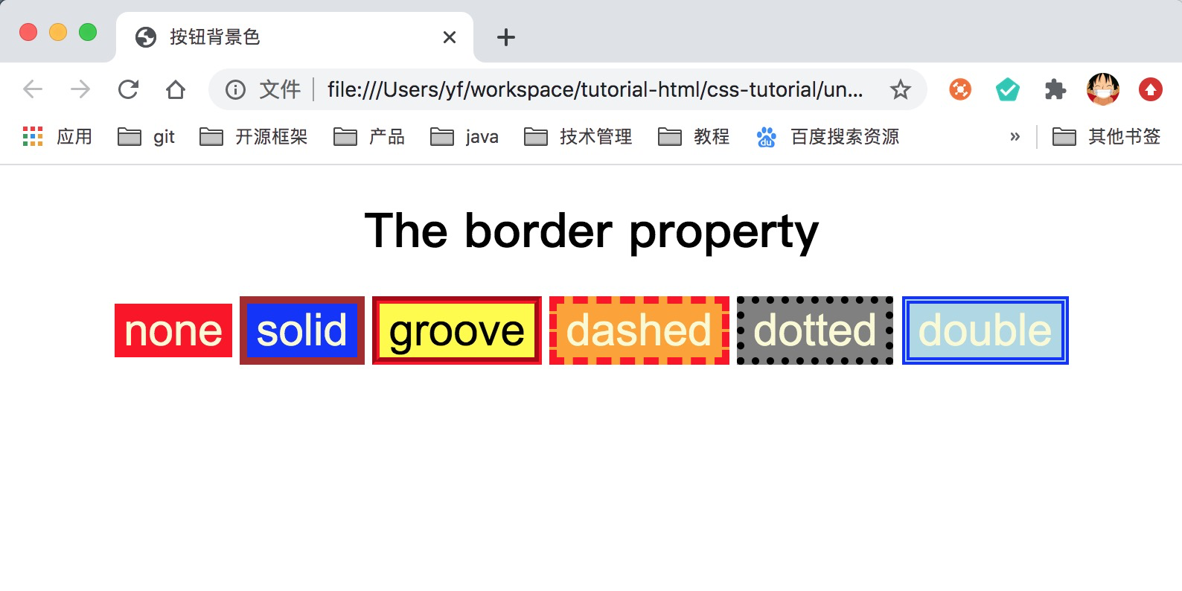1182x591 pixels.
Task: Show more bookmarks via chevron
Action: pyautogui.click(x=1015, y=137)
